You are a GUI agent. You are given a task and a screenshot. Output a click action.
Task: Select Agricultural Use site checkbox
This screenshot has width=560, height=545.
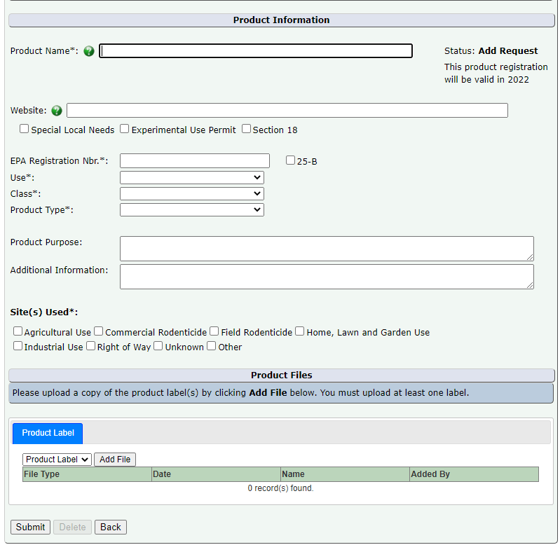point(18,331)
